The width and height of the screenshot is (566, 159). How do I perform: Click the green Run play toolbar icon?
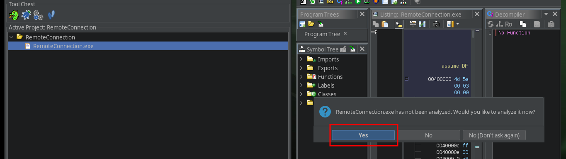click(x=357, y=2)
